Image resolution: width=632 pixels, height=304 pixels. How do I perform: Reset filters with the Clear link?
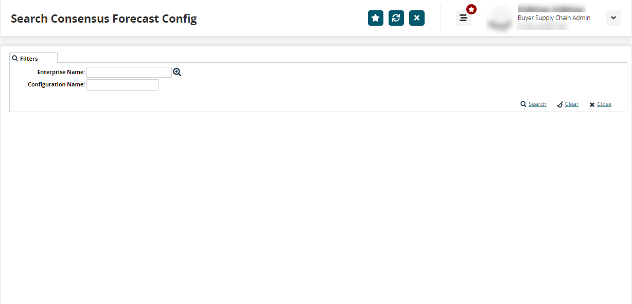click(572, 104)
